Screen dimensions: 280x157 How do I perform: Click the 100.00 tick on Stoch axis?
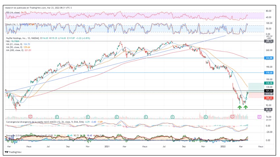pos(269,23)
